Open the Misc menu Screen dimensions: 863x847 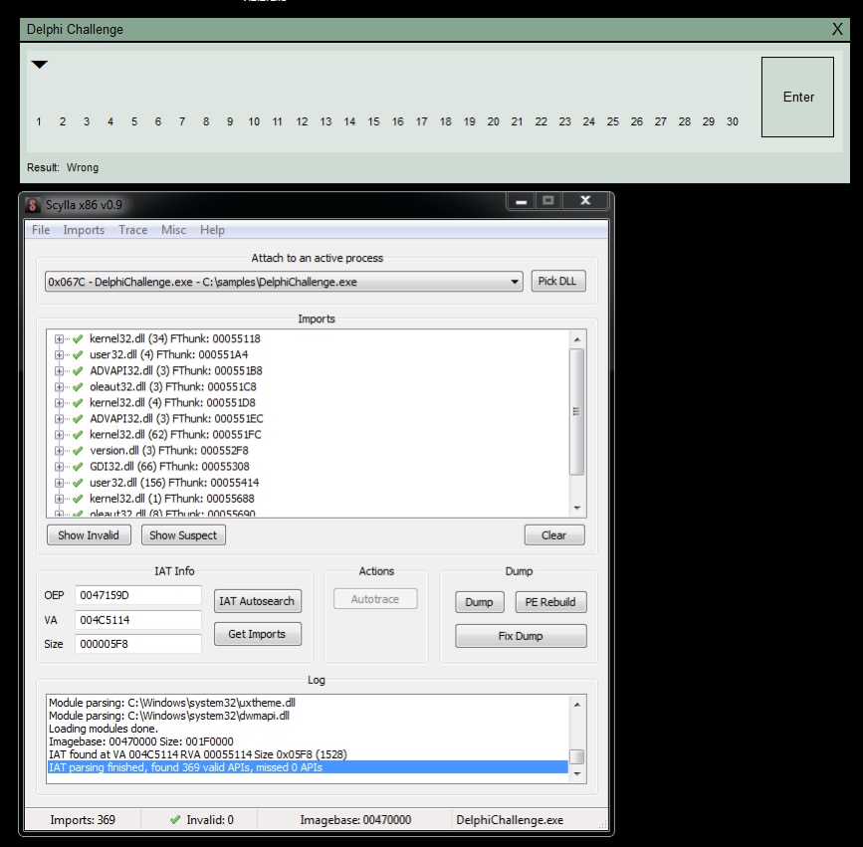tap(173, 230)
